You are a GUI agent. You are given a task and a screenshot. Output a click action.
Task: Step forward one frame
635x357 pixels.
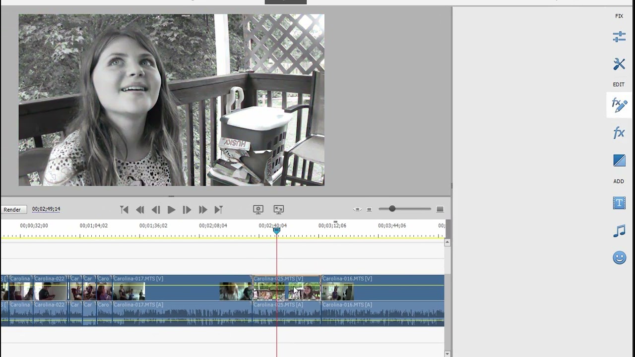187,210
